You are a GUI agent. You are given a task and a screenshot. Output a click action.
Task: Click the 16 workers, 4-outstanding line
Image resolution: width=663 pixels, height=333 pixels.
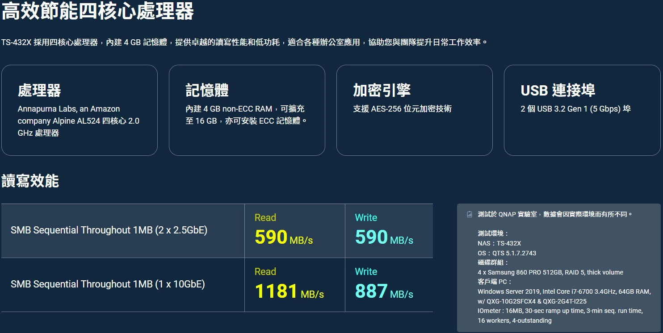tap(514, 321)
